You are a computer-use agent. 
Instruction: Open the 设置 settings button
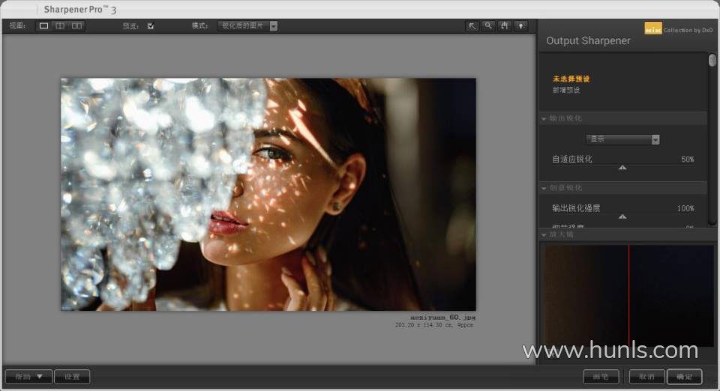coord(72,377)
